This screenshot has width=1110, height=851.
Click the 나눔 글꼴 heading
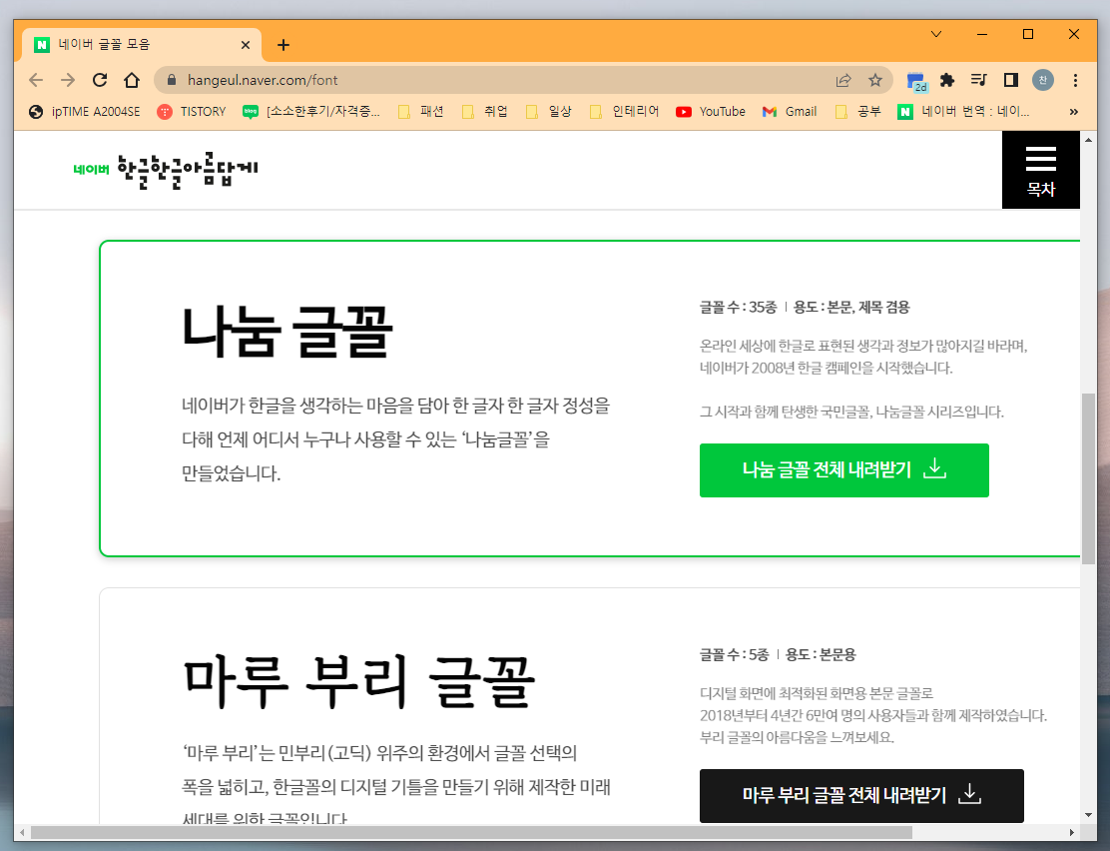(x=287, y=332)
